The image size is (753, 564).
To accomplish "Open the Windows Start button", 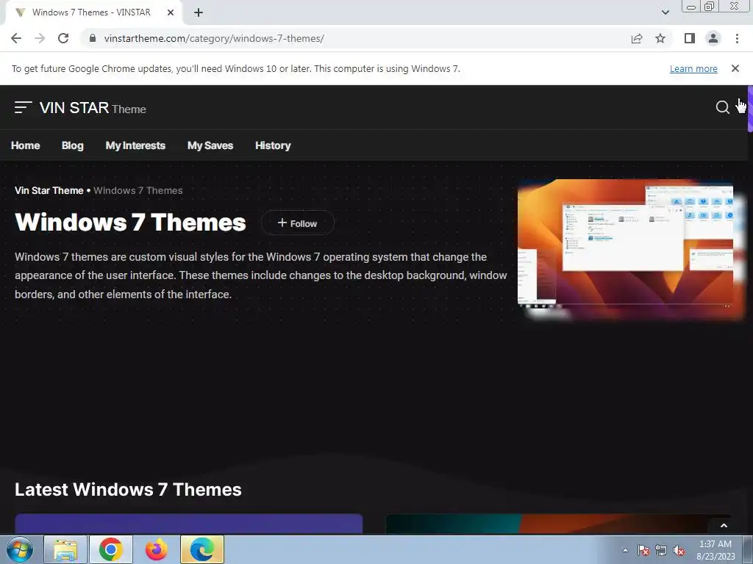I will [x=20, y=549].
